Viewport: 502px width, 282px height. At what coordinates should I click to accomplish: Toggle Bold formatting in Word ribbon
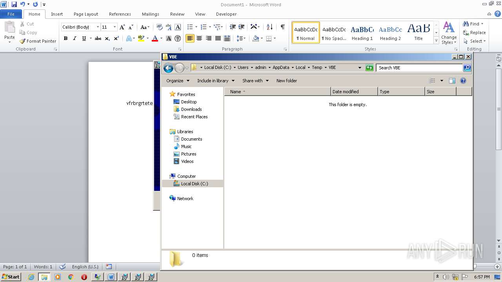tap(65, 38)
